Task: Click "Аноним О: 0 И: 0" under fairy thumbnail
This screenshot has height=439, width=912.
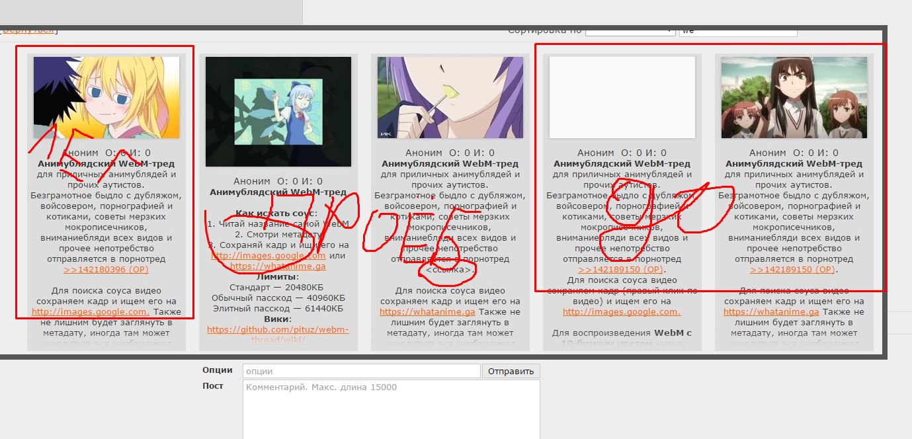Action: (278, 181)
